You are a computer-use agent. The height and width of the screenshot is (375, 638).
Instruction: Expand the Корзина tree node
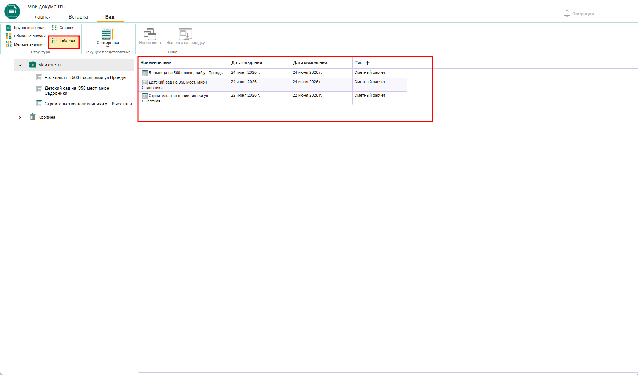click(x=20, y=117)
